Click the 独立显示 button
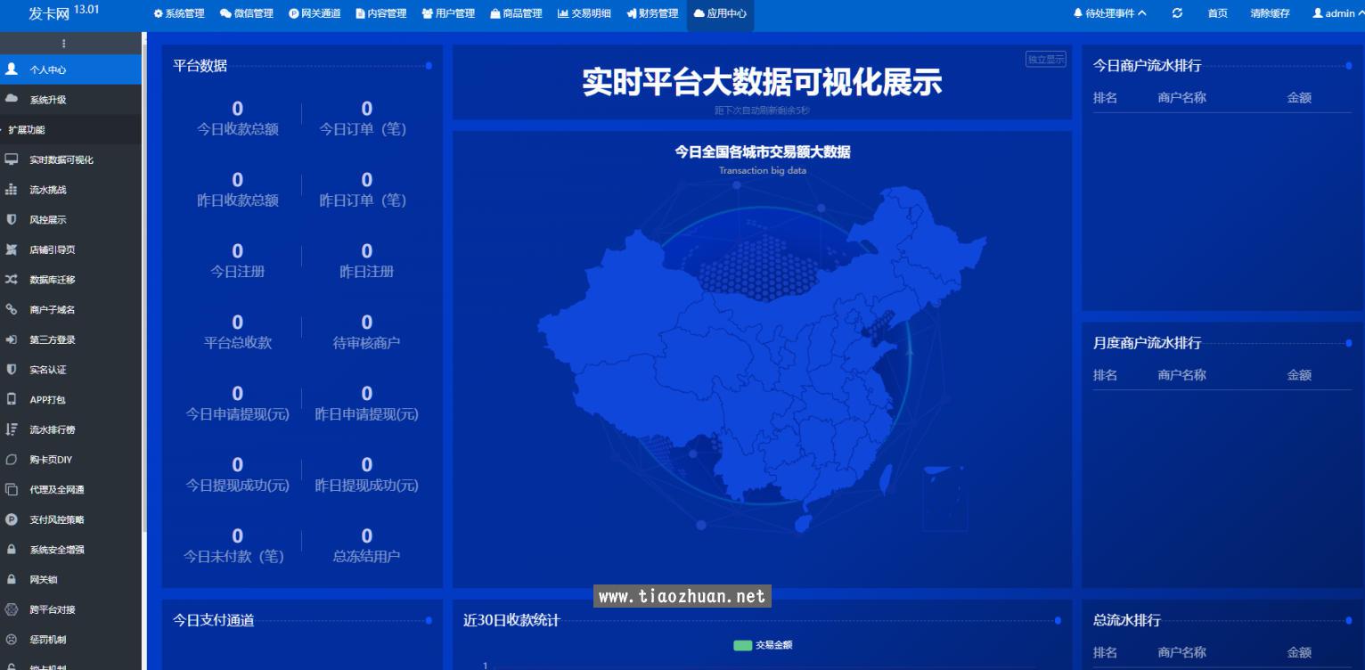This screenshot has width=1365, height=670. pos(1046,60)
